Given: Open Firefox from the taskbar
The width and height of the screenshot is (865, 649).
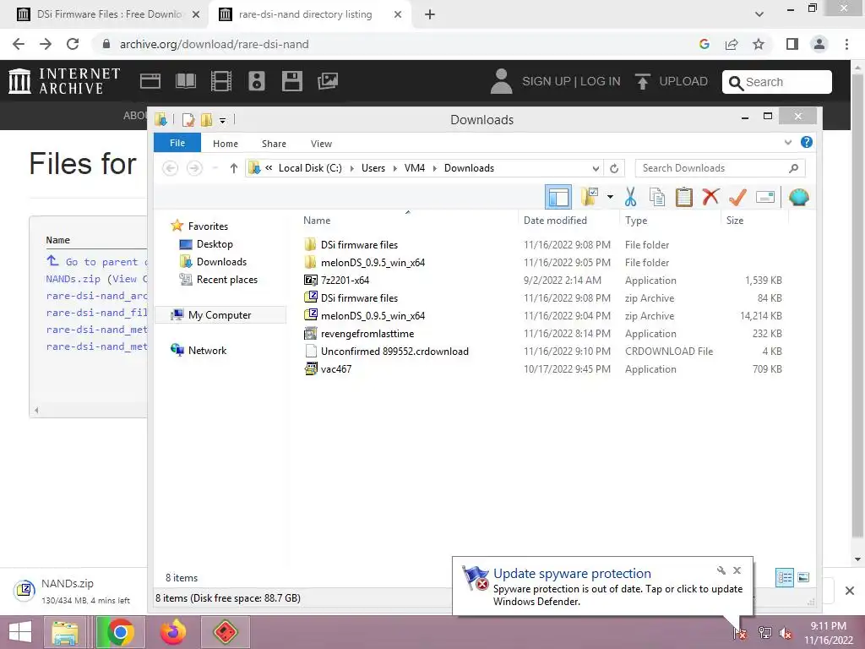Looking at the screenshot, I should pos(172,632).
